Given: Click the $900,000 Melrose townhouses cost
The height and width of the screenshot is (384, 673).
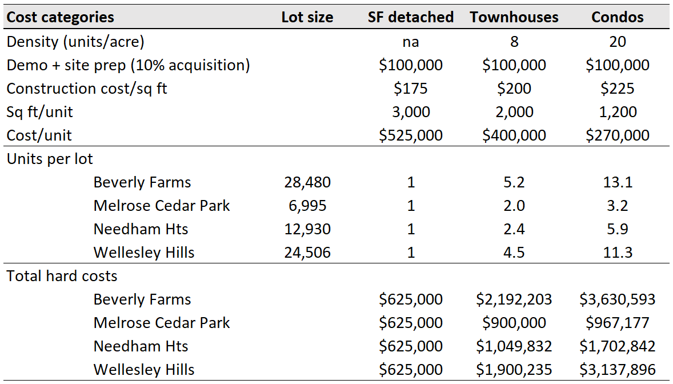Looking at the screenshot, I should tap(514, 323).
